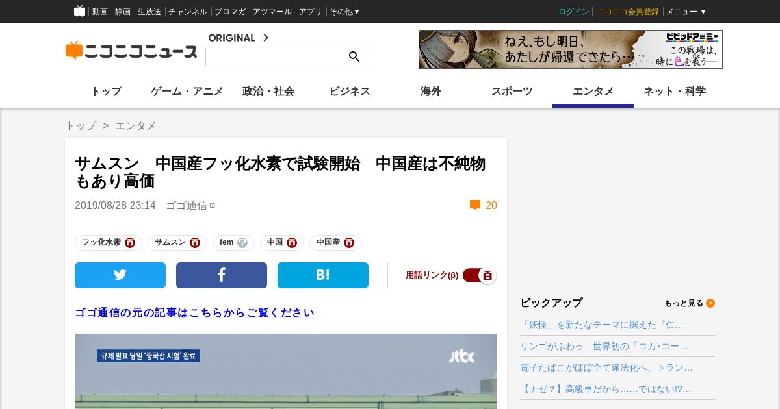
Task: Open the 中国 tag
Action: click(275, 243)
